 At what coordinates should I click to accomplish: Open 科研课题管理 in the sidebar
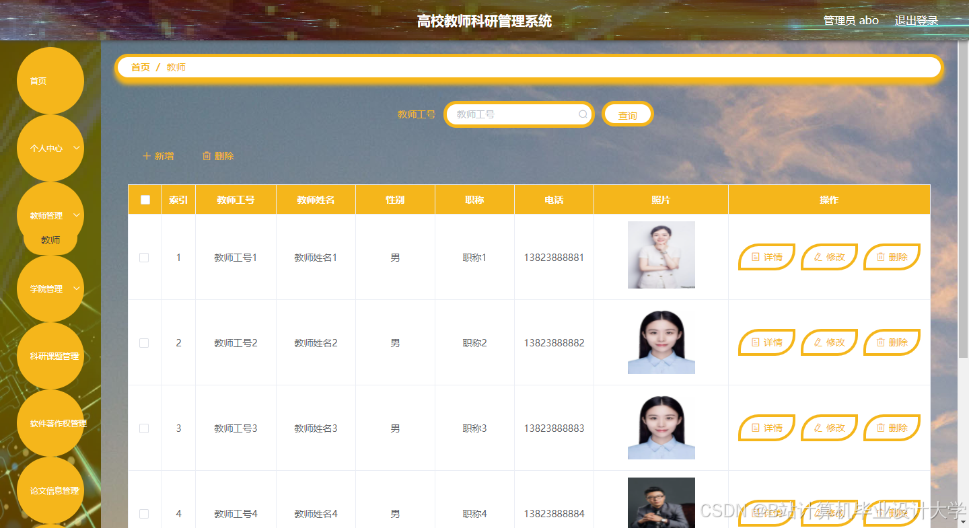click(x=50, y=356)
